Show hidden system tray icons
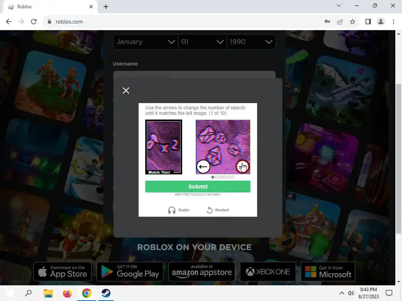This screenshot has width=402, height=301. 342,293
